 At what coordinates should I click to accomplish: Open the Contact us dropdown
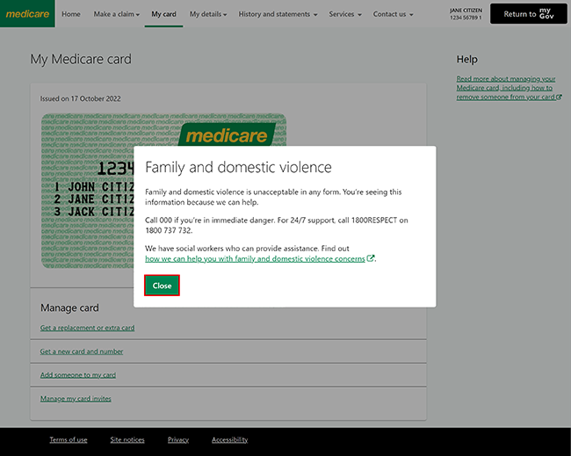tap(393, 14)
